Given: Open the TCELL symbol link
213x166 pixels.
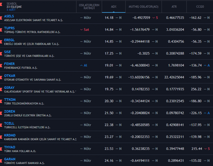Looking at the screenshot, I should 9,123.
